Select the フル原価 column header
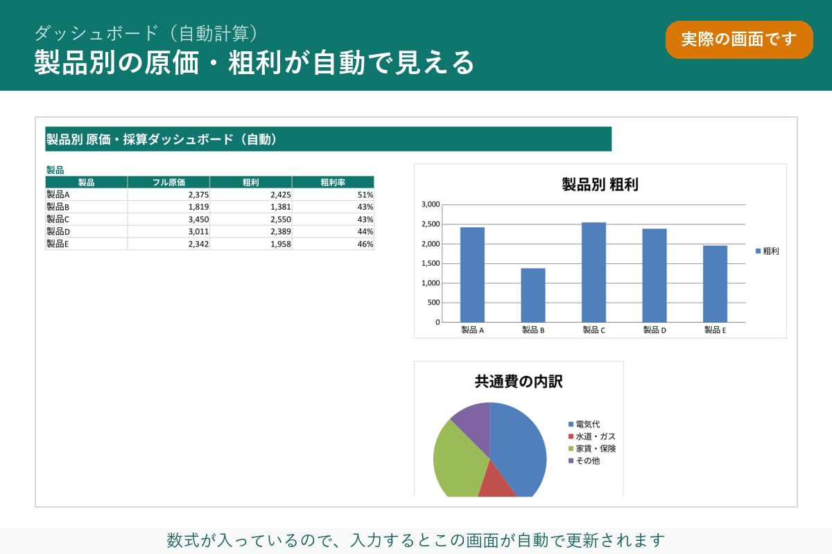Screen dimensions: 832x554 [168, 182]
